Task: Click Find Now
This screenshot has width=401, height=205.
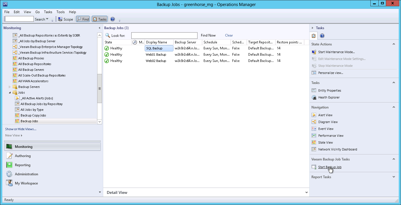Action: coord(208,35)
